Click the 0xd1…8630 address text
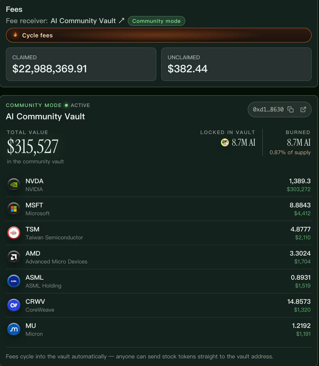Image resolution: width=319 pixels, height=366 pixels. 268,109
